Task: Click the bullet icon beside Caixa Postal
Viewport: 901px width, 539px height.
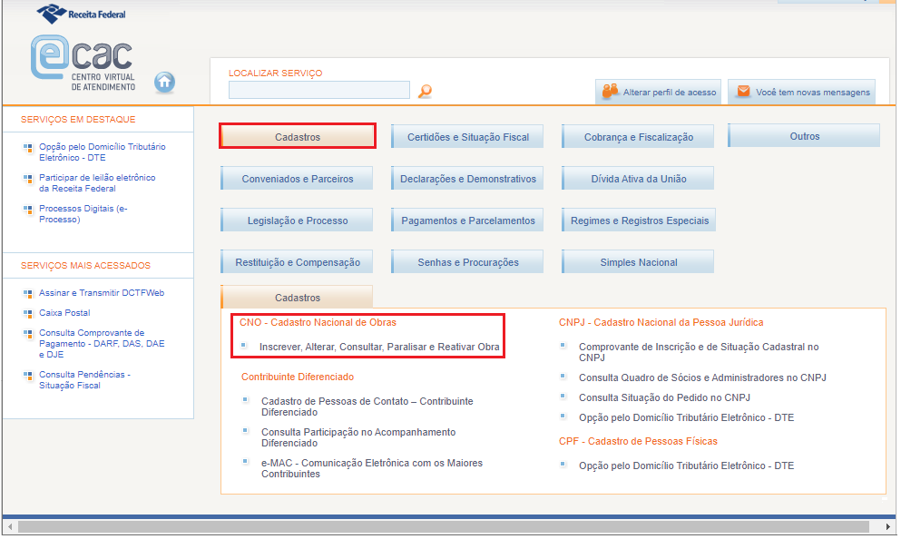Action: point(27,313)
